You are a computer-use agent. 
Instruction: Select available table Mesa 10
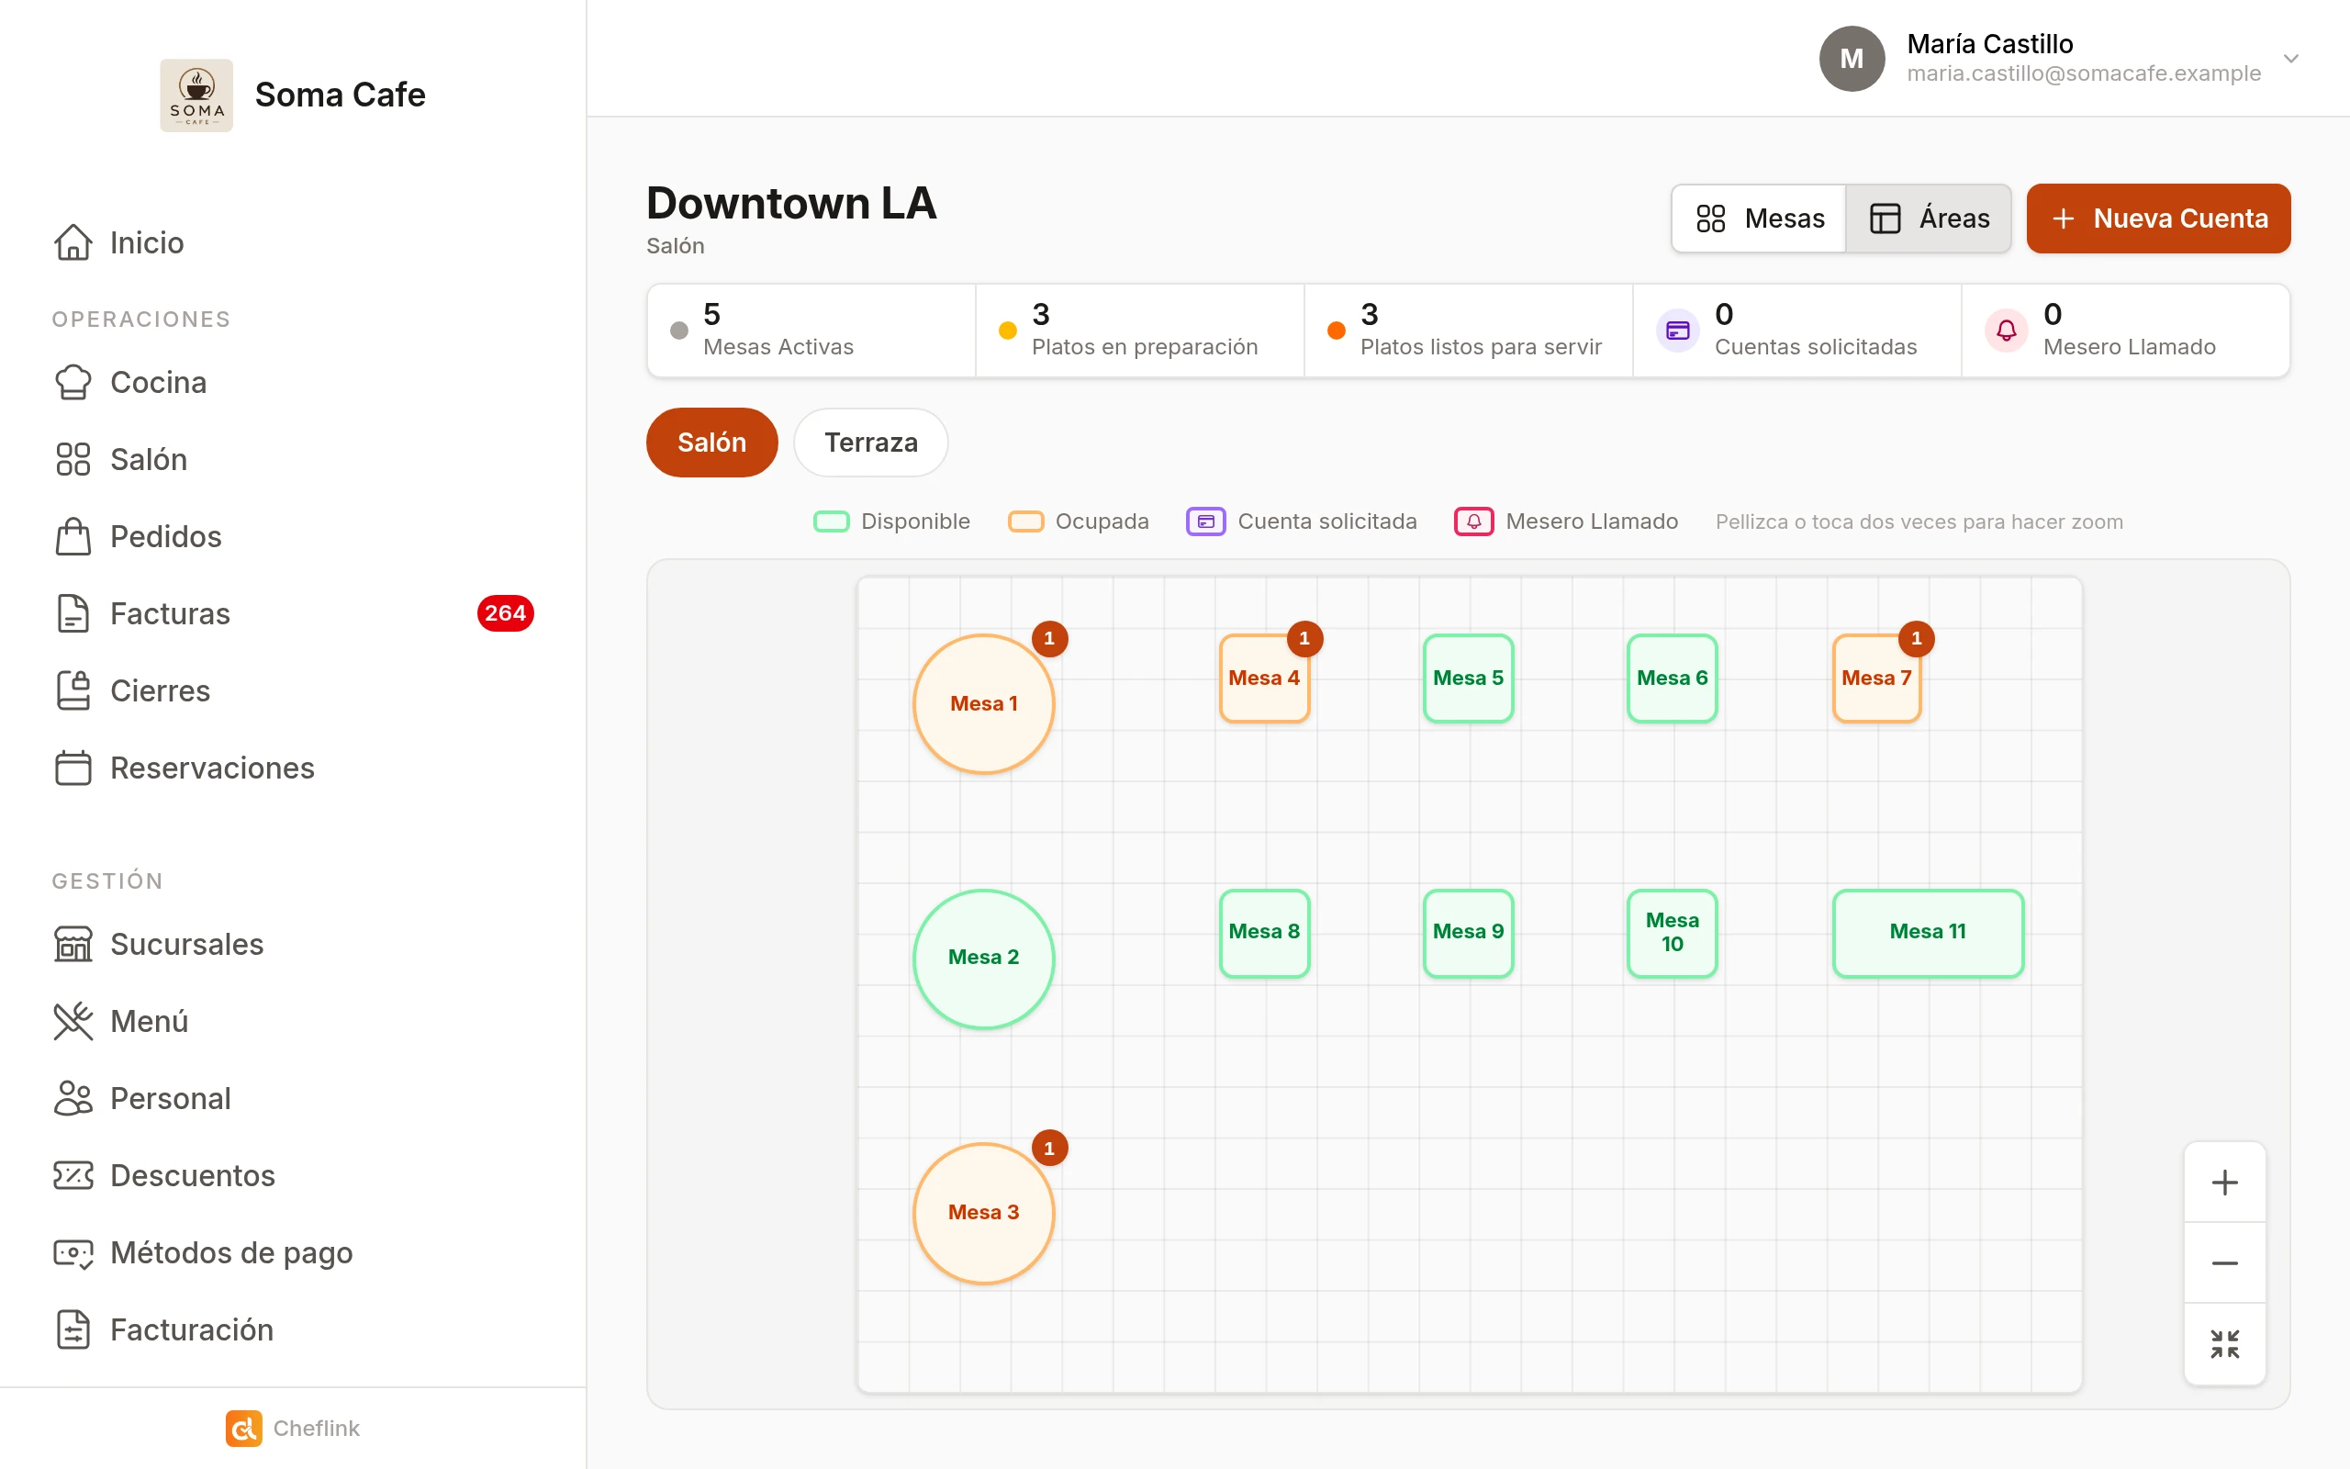(1673, 933)
